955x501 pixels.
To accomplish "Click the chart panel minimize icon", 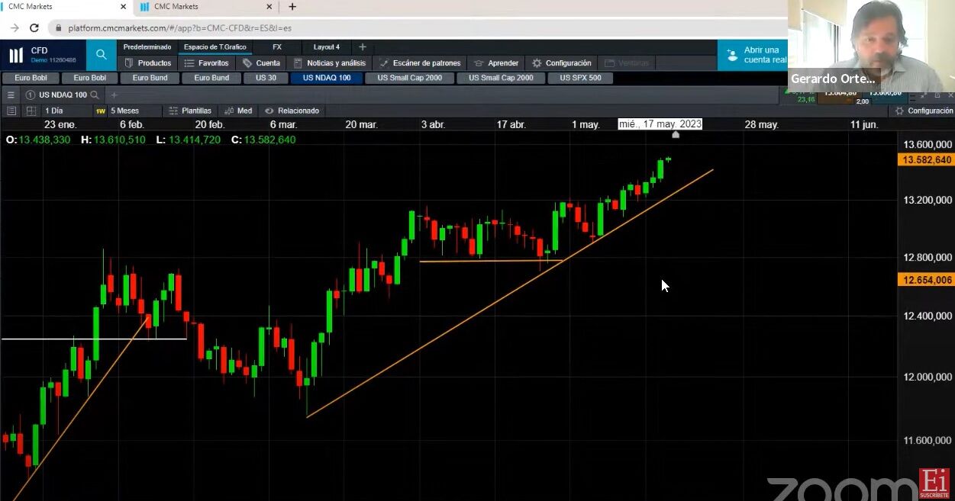I will pos(923,95).
